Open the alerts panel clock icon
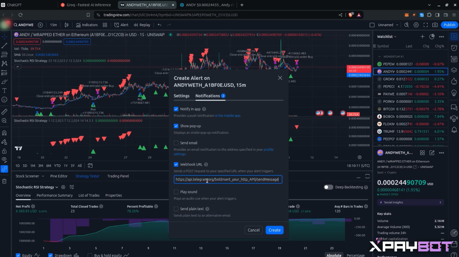 tap(454, 48)
